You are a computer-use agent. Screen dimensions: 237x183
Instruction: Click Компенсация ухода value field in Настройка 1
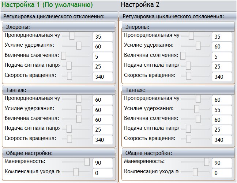pos(103,173)
